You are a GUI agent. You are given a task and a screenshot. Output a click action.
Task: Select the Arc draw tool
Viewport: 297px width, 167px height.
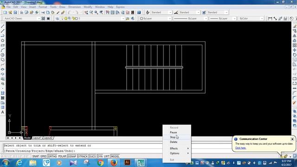[3, 50]
